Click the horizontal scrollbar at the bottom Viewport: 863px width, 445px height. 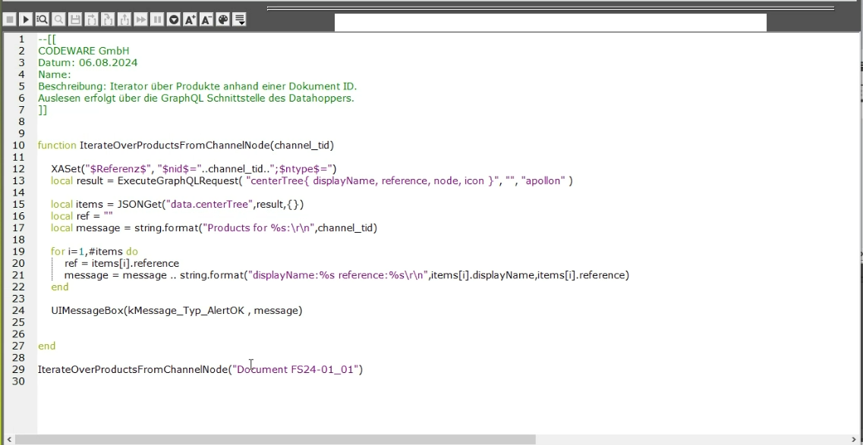click(x=275, y=440)
